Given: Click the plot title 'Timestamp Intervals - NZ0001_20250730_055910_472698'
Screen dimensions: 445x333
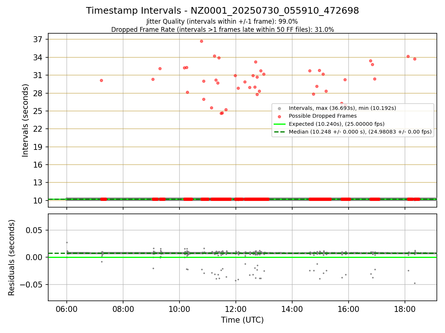Looking at the screenshot, I should [222, 11].
